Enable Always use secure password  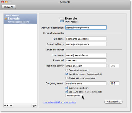(67, 78)
